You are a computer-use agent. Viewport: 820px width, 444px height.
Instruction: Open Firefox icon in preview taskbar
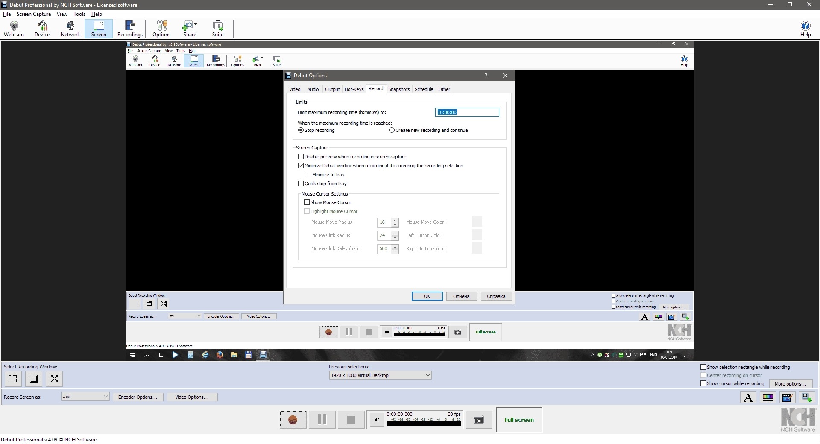[220, 355]
